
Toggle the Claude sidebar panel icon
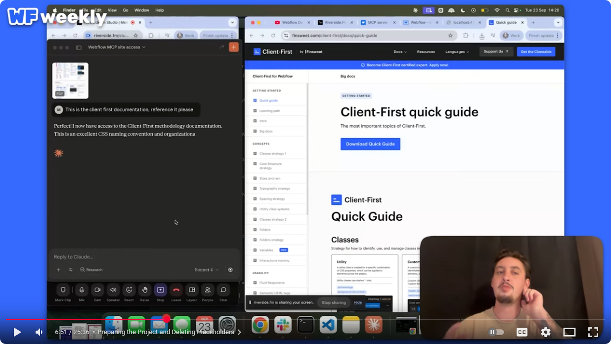coord(79,48)
